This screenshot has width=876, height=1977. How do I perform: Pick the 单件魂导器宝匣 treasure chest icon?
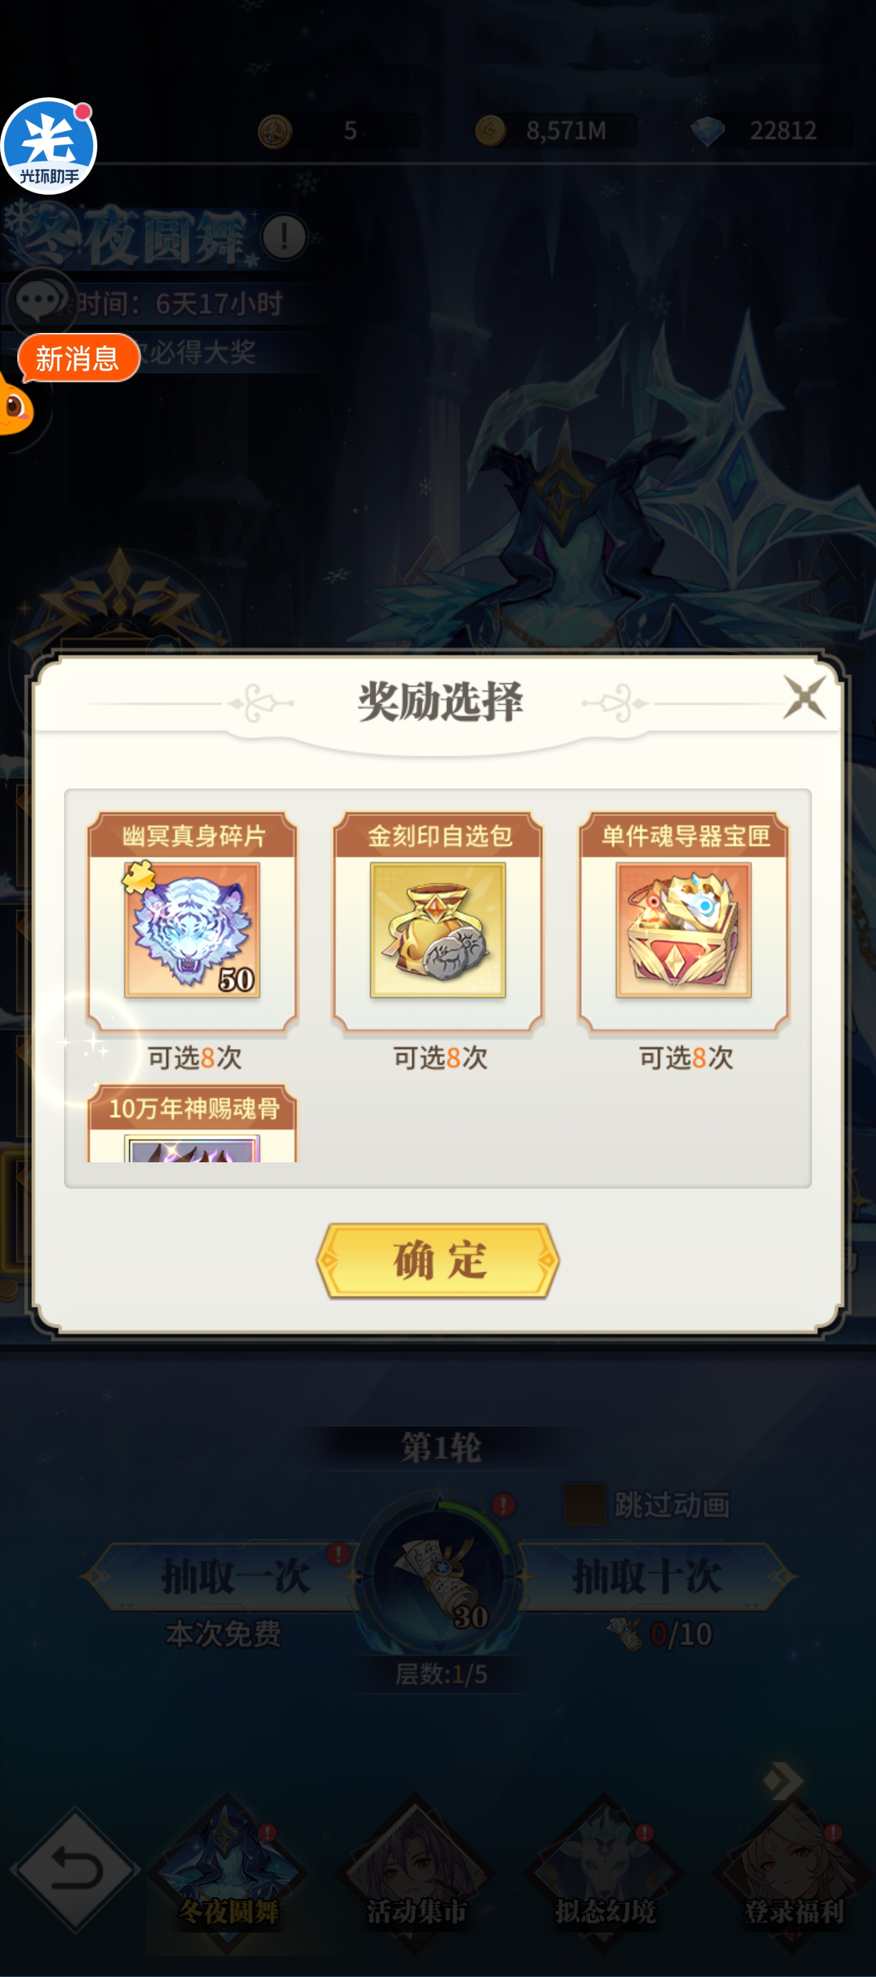(683, 929)
